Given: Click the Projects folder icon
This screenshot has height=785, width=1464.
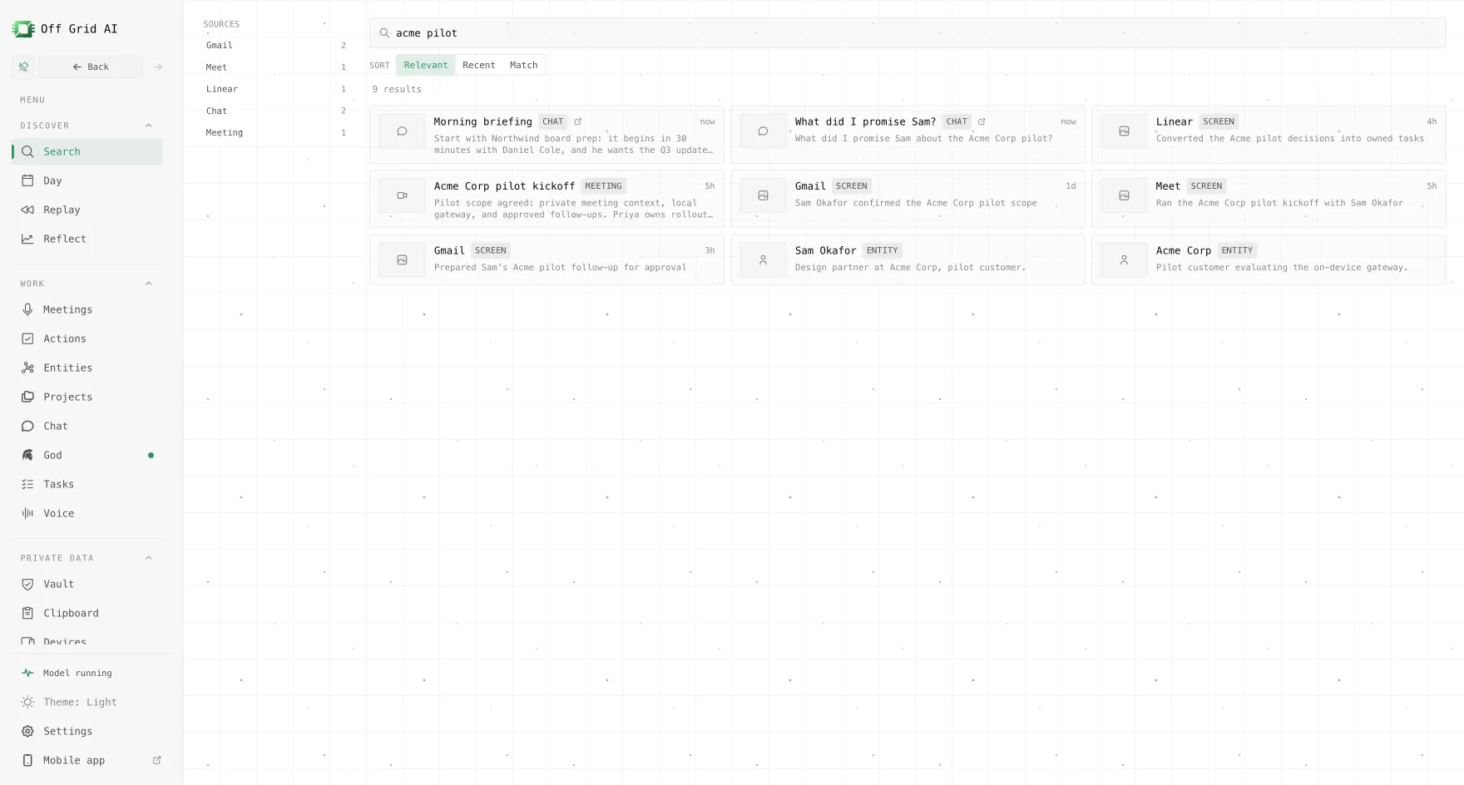Looking at the screenshot, I should (x=27, y=397).
